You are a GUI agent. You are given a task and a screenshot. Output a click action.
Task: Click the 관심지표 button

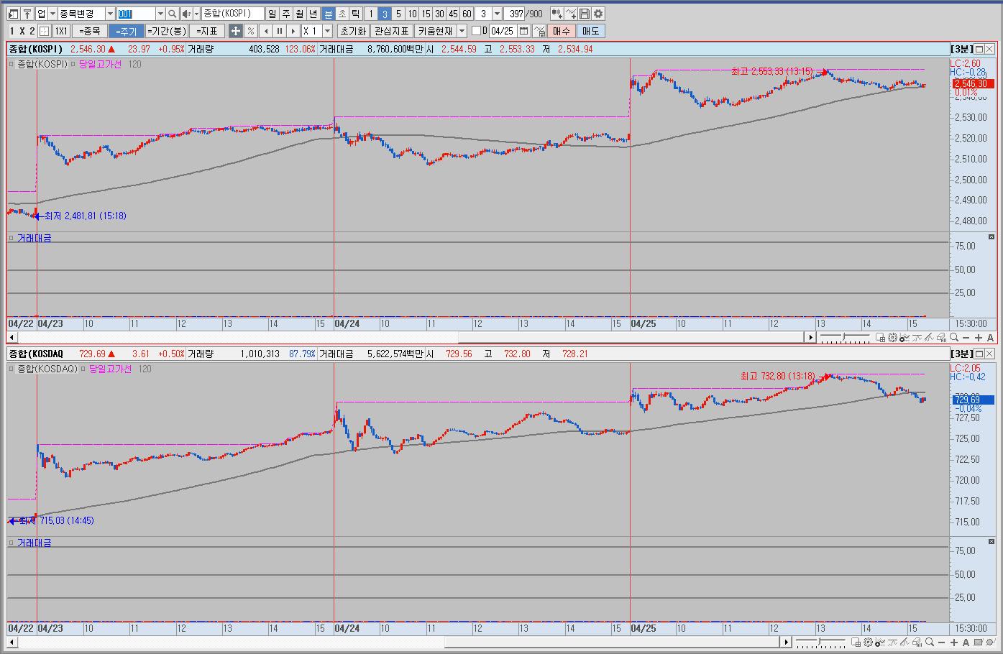(x=392, y=31)
